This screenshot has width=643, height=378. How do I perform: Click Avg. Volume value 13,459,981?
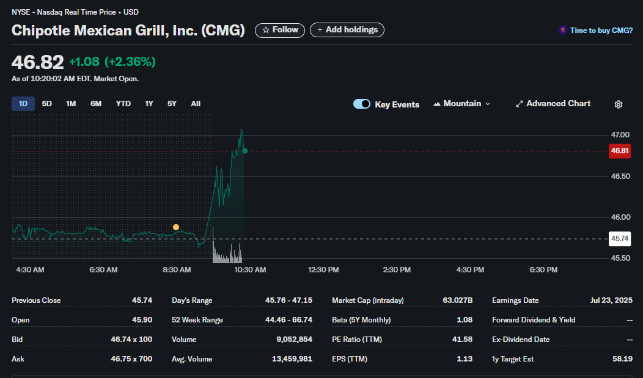click(292, 358)
